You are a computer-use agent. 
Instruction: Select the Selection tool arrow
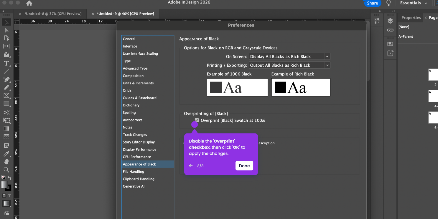[6, 22]
